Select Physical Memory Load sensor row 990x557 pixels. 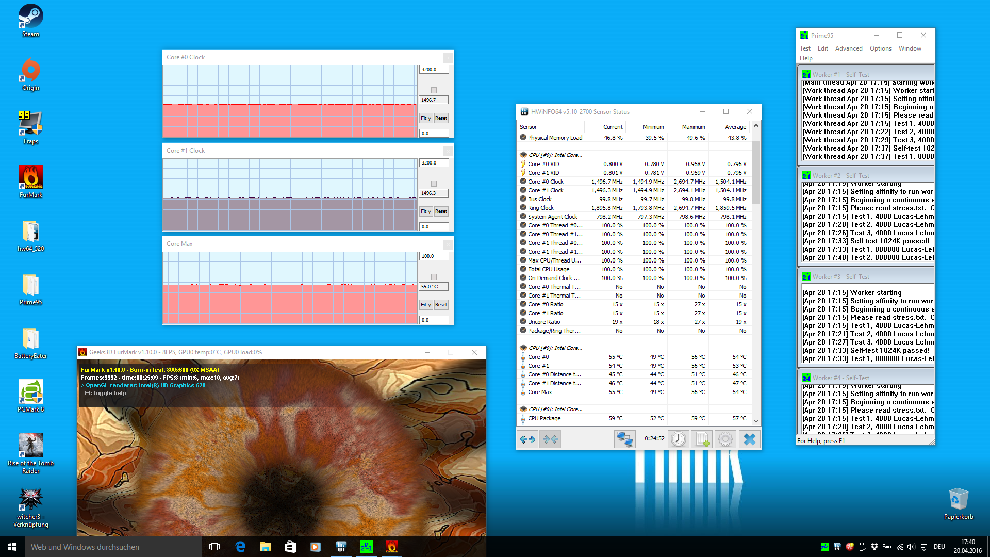pos(634,138)
